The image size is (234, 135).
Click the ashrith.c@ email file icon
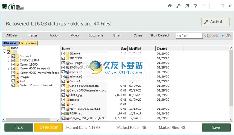coord(67,77)
